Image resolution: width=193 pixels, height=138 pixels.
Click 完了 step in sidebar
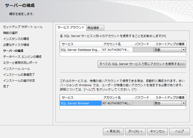[x=6, y=87]
